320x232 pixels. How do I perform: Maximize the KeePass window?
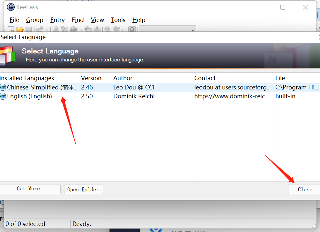tap(283, 7)
